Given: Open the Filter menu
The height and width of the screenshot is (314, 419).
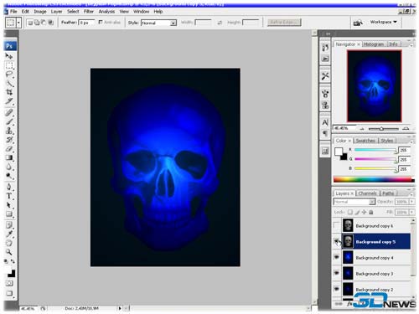Looking at the screenshot, I should pyautogui.click(x=89, y=12).
